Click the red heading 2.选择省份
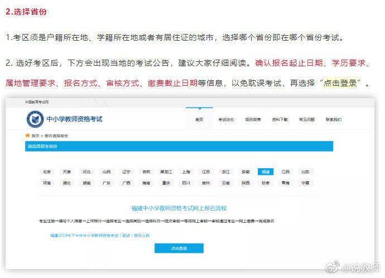The width and height of the screenshot is (385, 278). [x=26, y=12]
